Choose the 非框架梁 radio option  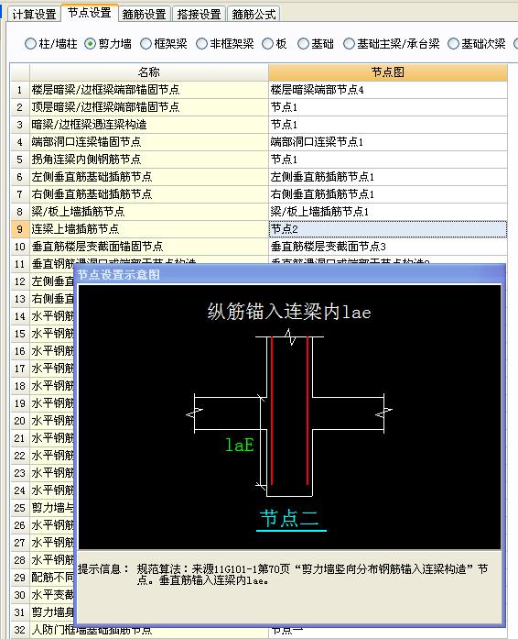pyautogui.click(x=224, y=44)
